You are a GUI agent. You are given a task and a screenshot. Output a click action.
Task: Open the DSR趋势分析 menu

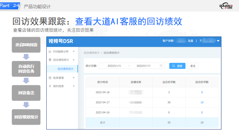tap(62, 51)
